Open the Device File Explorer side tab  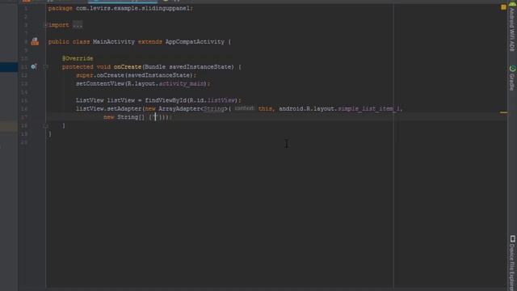512,262
